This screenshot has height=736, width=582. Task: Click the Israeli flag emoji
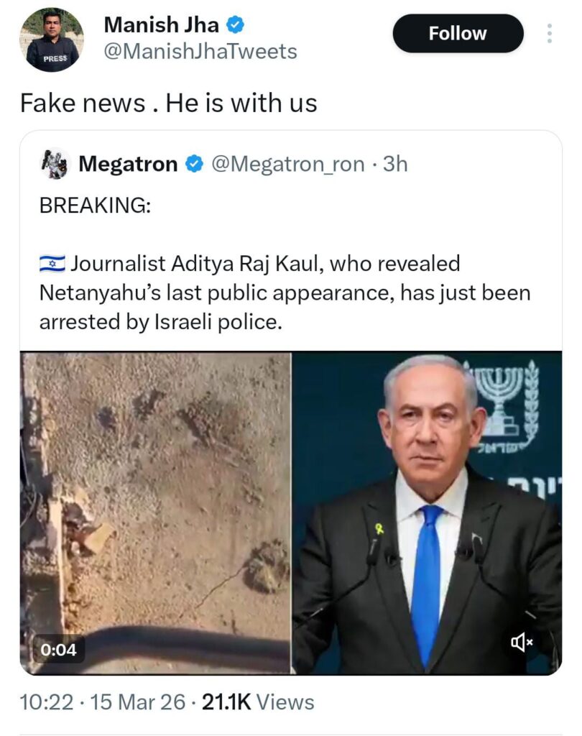click(52, 264)
